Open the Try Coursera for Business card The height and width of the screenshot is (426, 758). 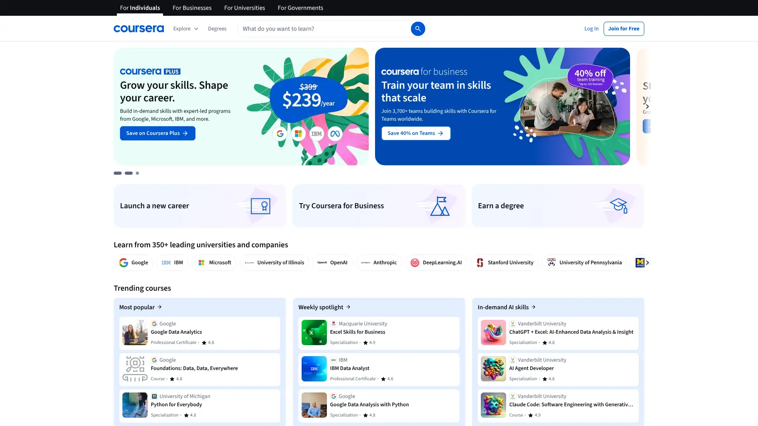[x=379, y=206]
